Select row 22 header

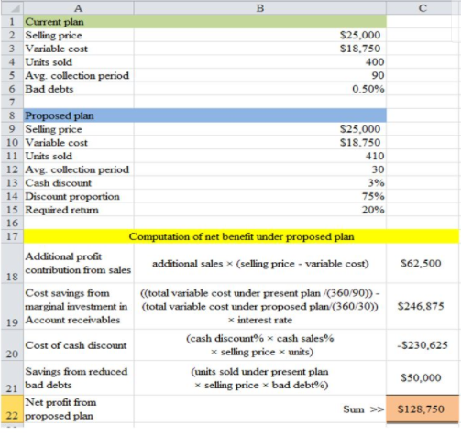point(12,409)
